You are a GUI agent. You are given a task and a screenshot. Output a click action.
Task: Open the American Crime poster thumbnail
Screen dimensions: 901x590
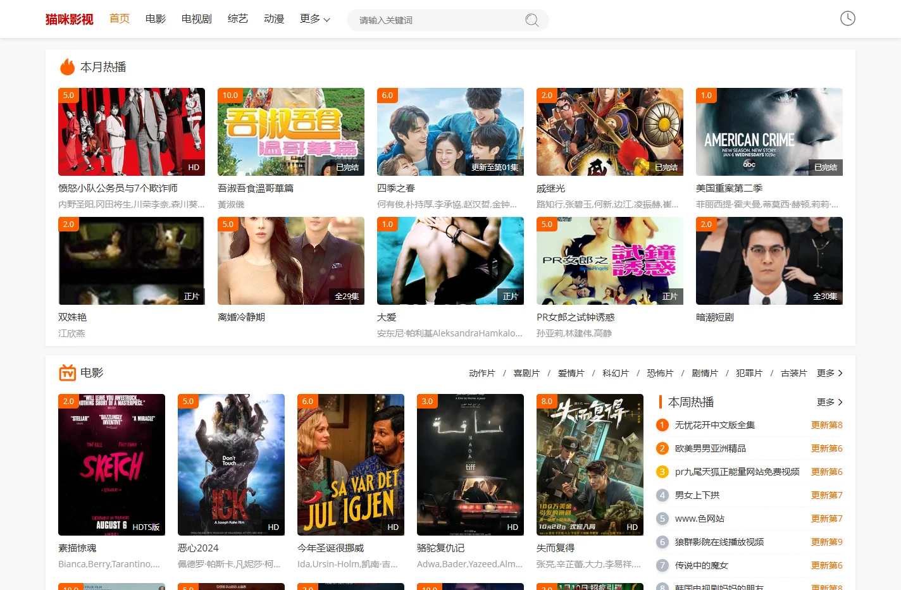(x=769, y=132)
